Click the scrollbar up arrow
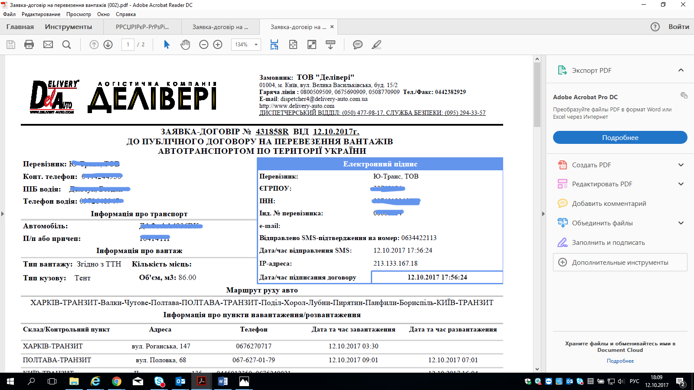694x390 pixels. coord(537,59)
